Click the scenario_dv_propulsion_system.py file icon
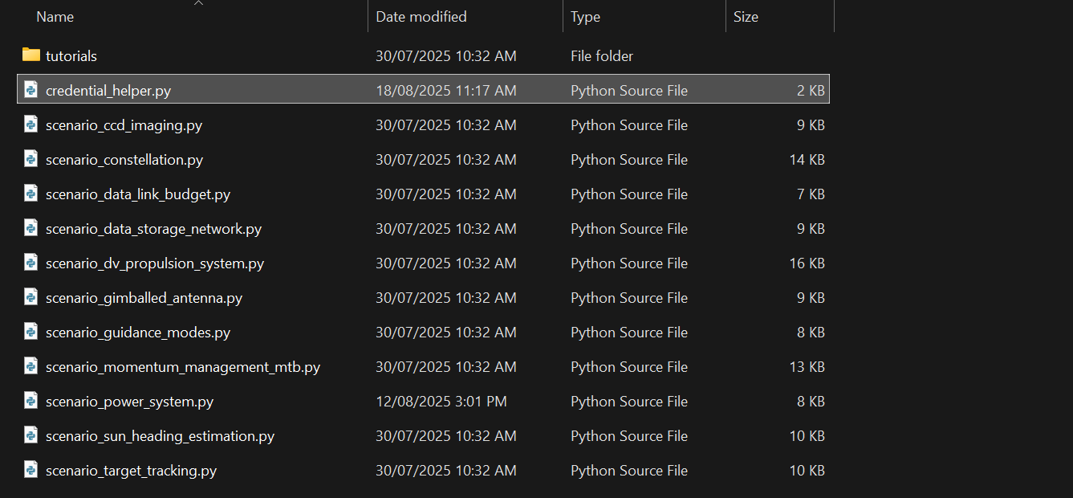1073x498 pixels. click(x=31, y=263)
